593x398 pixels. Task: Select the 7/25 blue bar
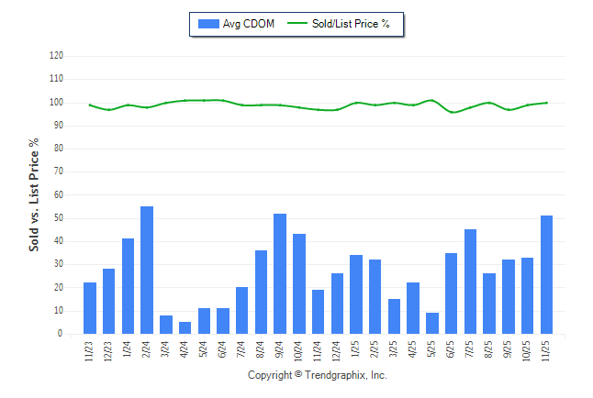(471, 282)
